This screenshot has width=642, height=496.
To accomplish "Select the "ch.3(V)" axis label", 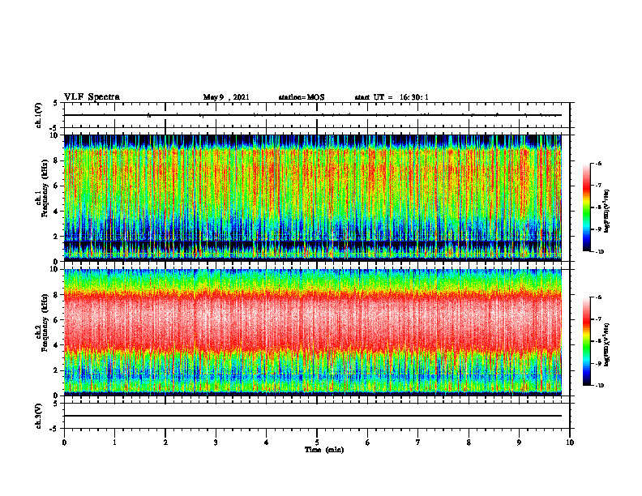I will (x=38, y=417).
